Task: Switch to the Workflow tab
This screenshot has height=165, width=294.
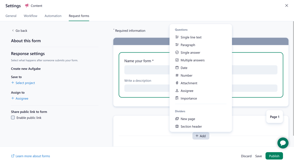Action: (31, 16)
